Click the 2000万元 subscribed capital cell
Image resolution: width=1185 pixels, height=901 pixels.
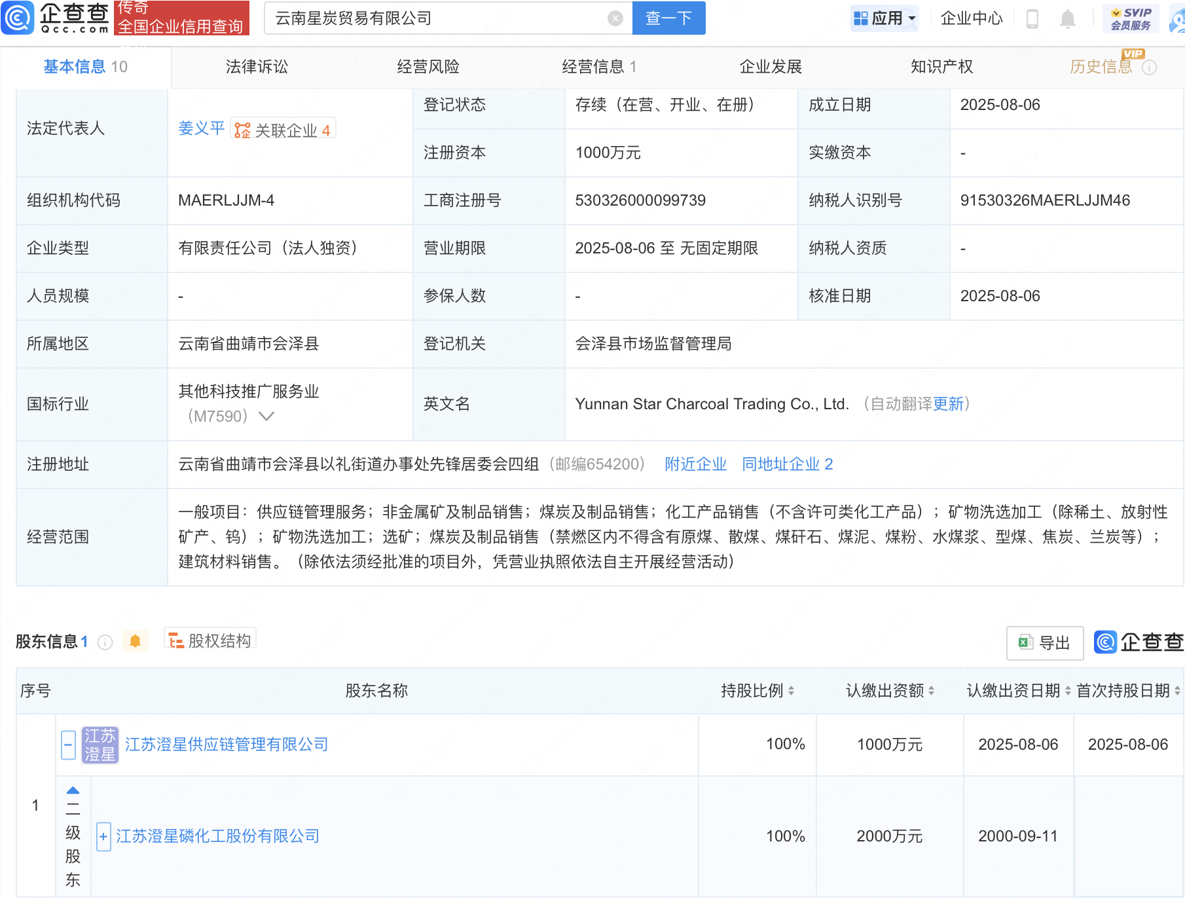[x=889, y=836]
